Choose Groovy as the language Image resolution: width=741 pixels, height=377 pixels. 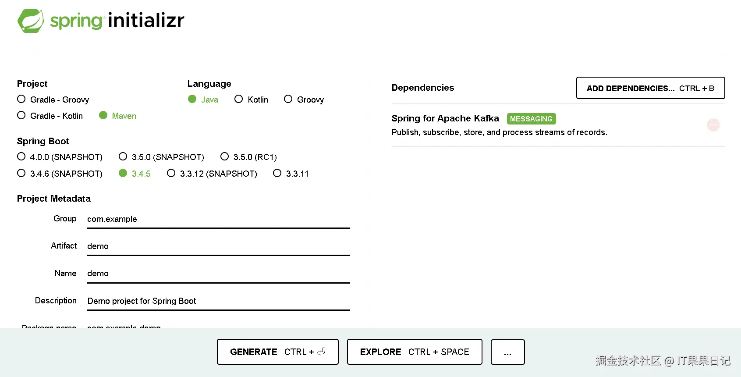pyautogui.click(x=288, y=99)
